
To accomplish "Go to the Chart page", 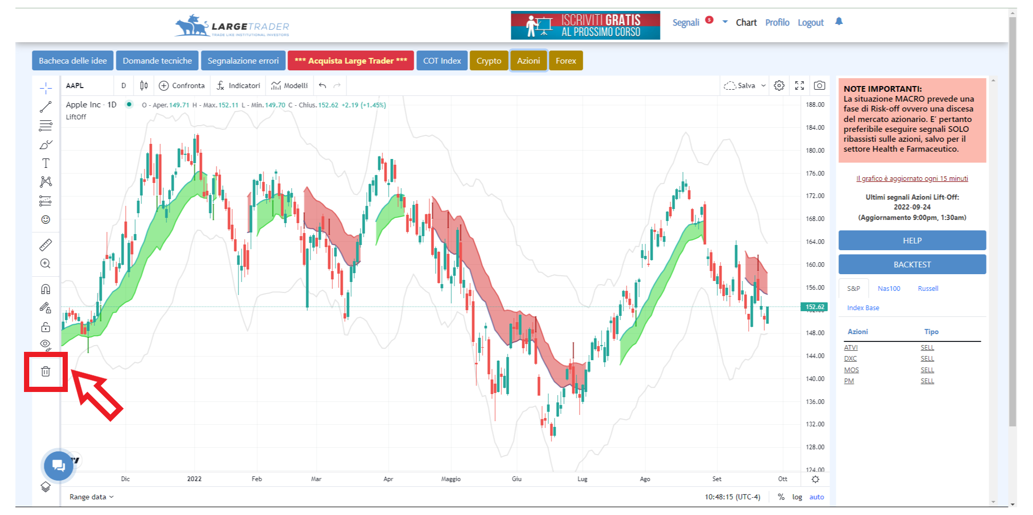I will tap(746, 22).
